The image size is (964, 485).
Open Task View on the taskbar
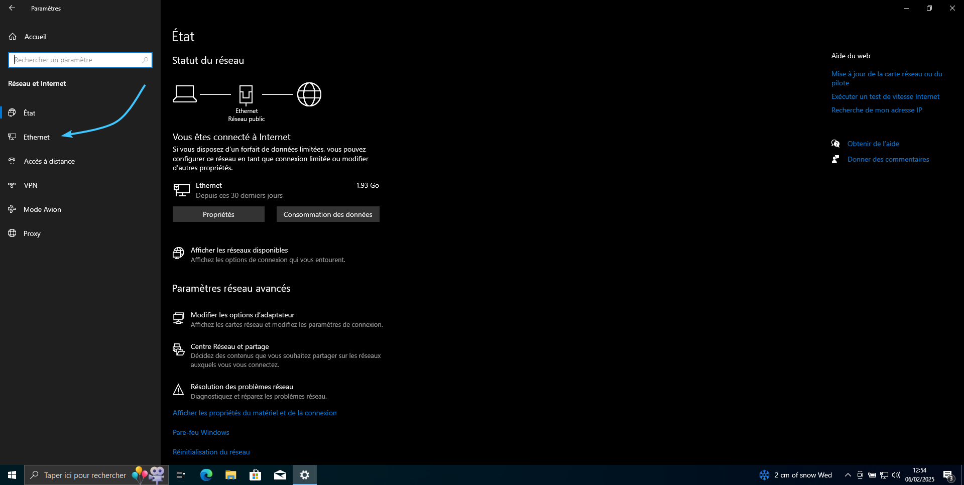tap(181, 475)
